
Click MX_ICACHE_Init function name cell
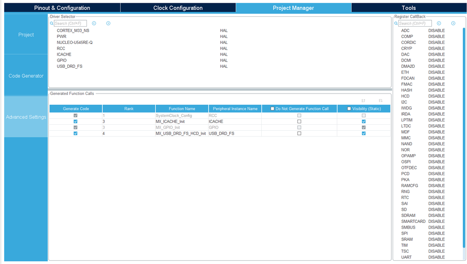(x=182, y=121)
